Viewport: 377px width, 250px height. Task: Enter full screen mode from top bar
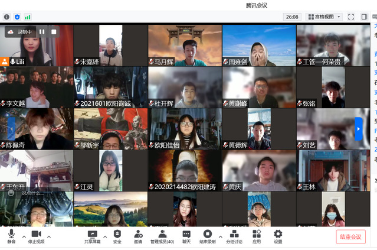351,17
